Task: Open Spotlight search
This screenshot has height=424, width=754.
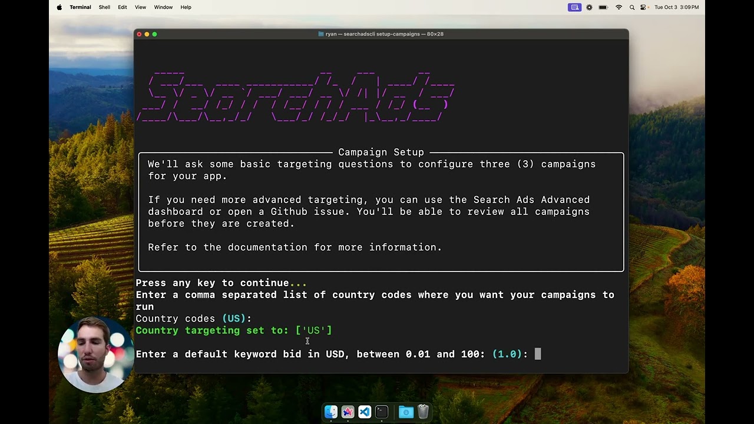Action: [x=632, y=7]
